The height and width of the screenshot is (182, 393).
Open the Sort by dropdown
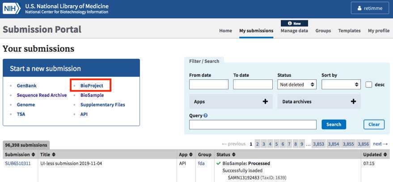[x=341, y=84]
